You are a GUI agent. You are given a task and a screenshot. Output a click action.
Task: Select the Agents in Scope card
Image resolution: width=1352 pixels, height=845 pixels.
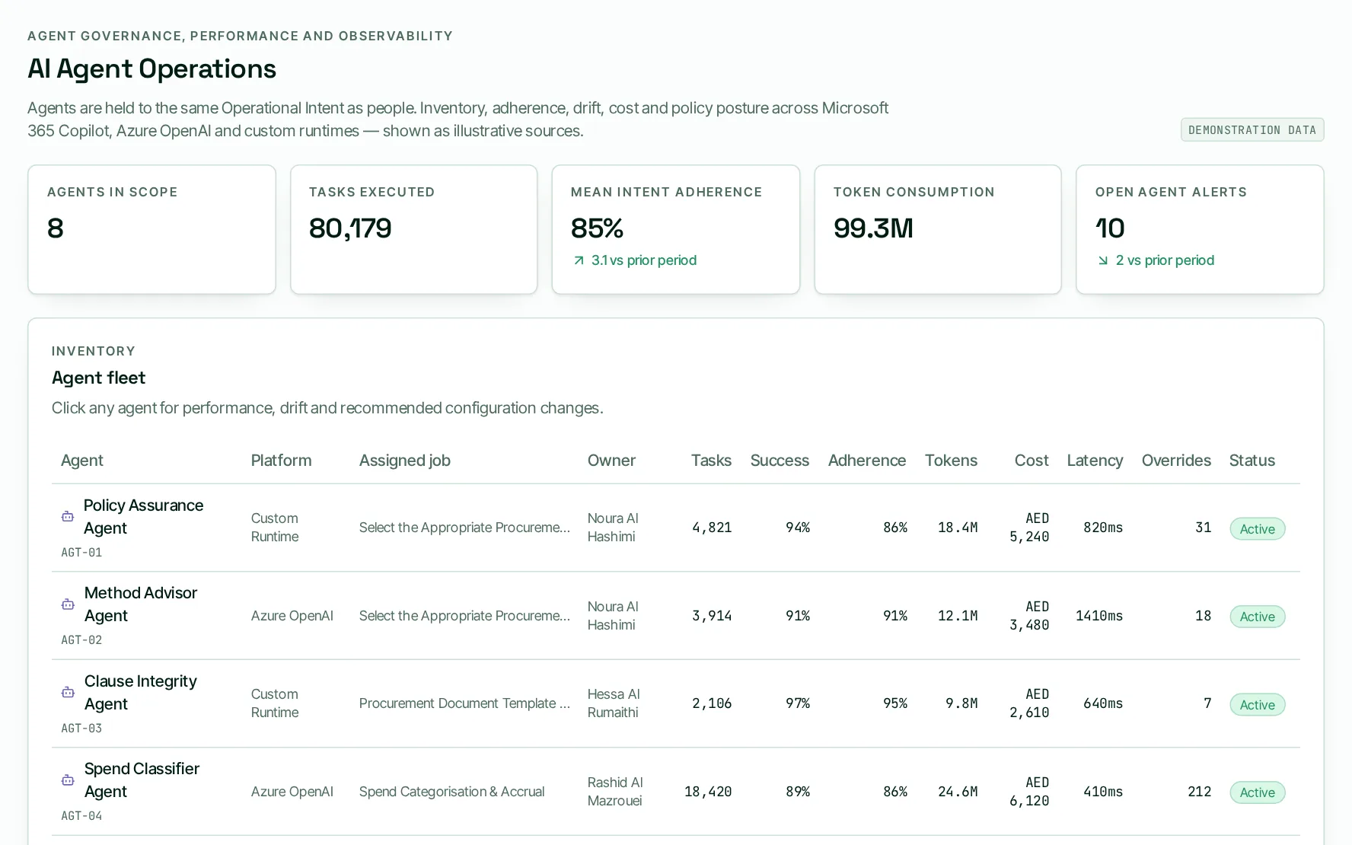pyautogui.click(x=151, y=230)
